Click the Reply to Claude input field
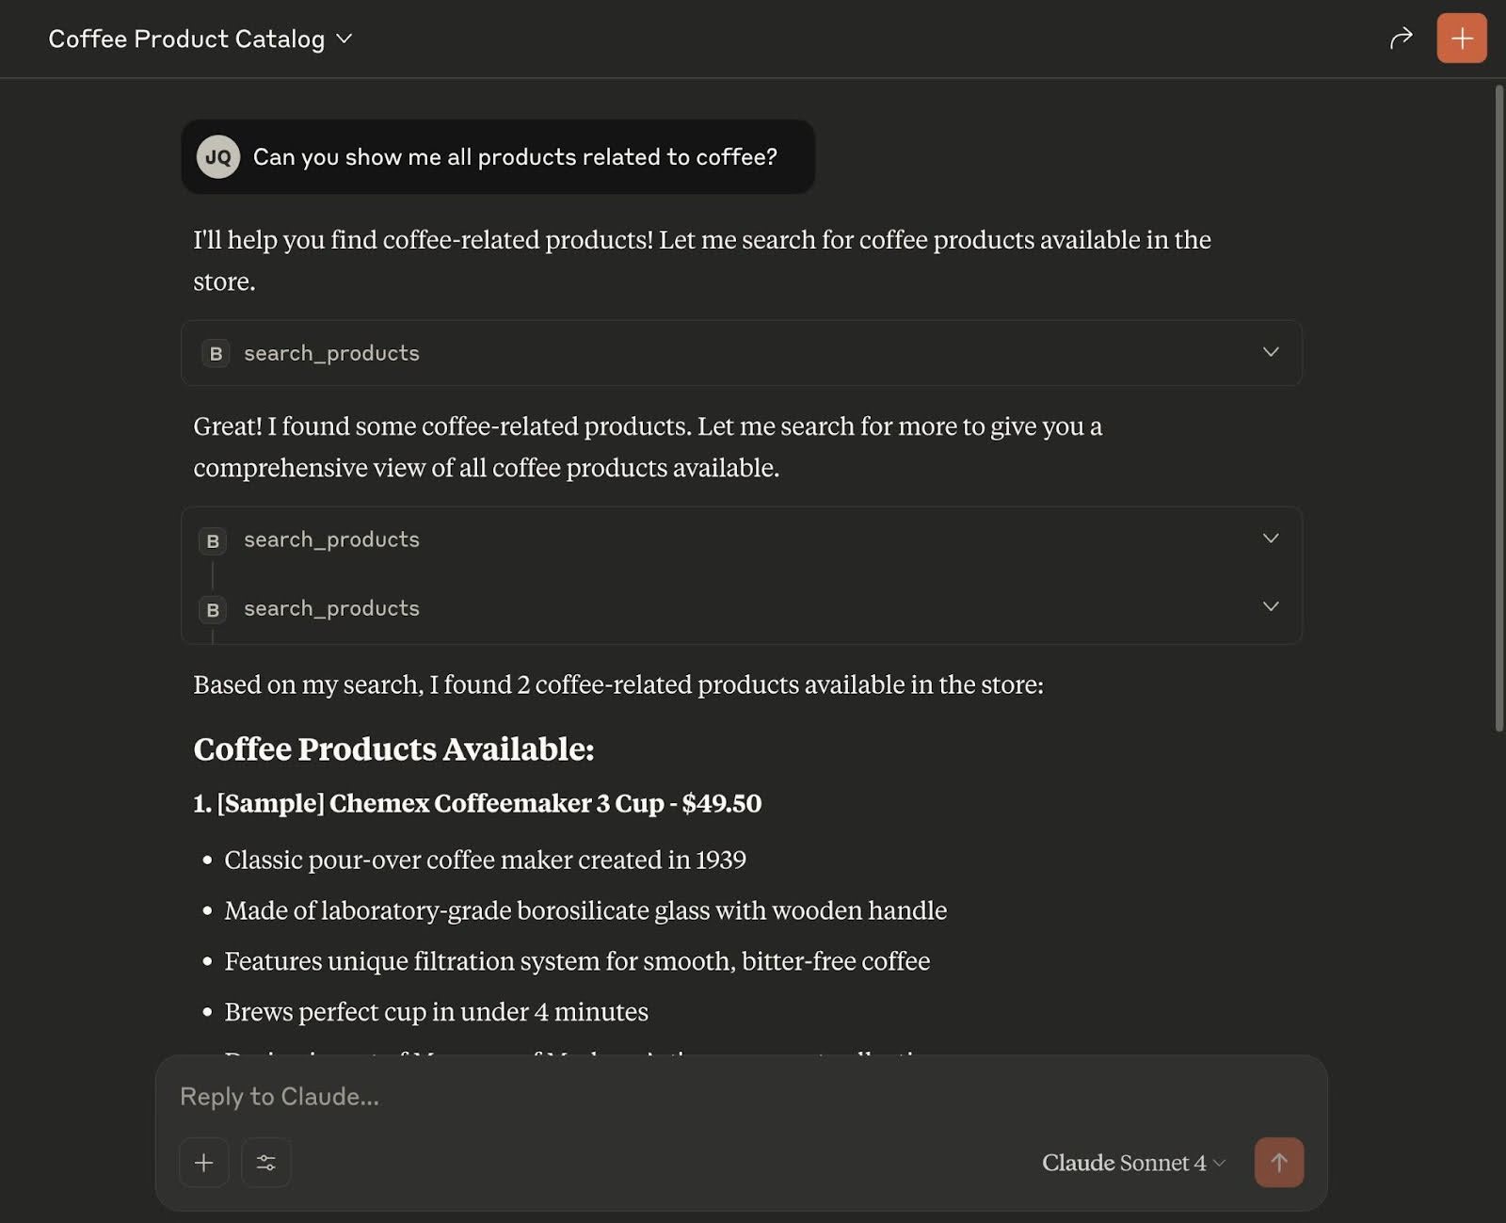 (565, 1096)
